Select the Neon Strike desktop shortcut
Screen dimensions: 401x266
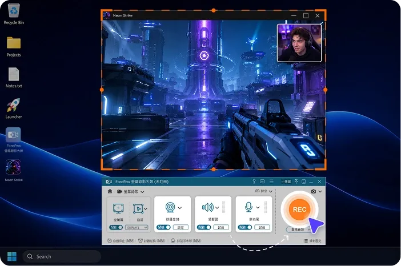14,171
